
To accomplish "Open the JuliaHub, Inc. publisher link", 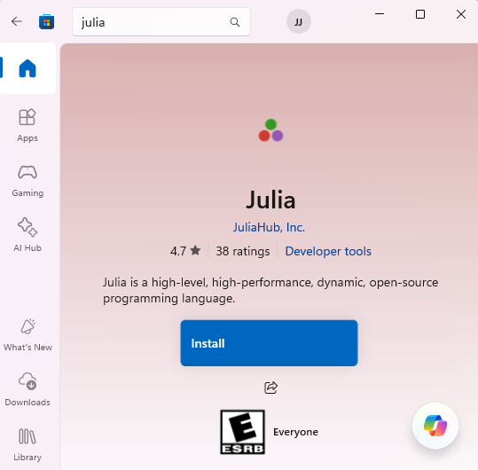I will 269,227.
